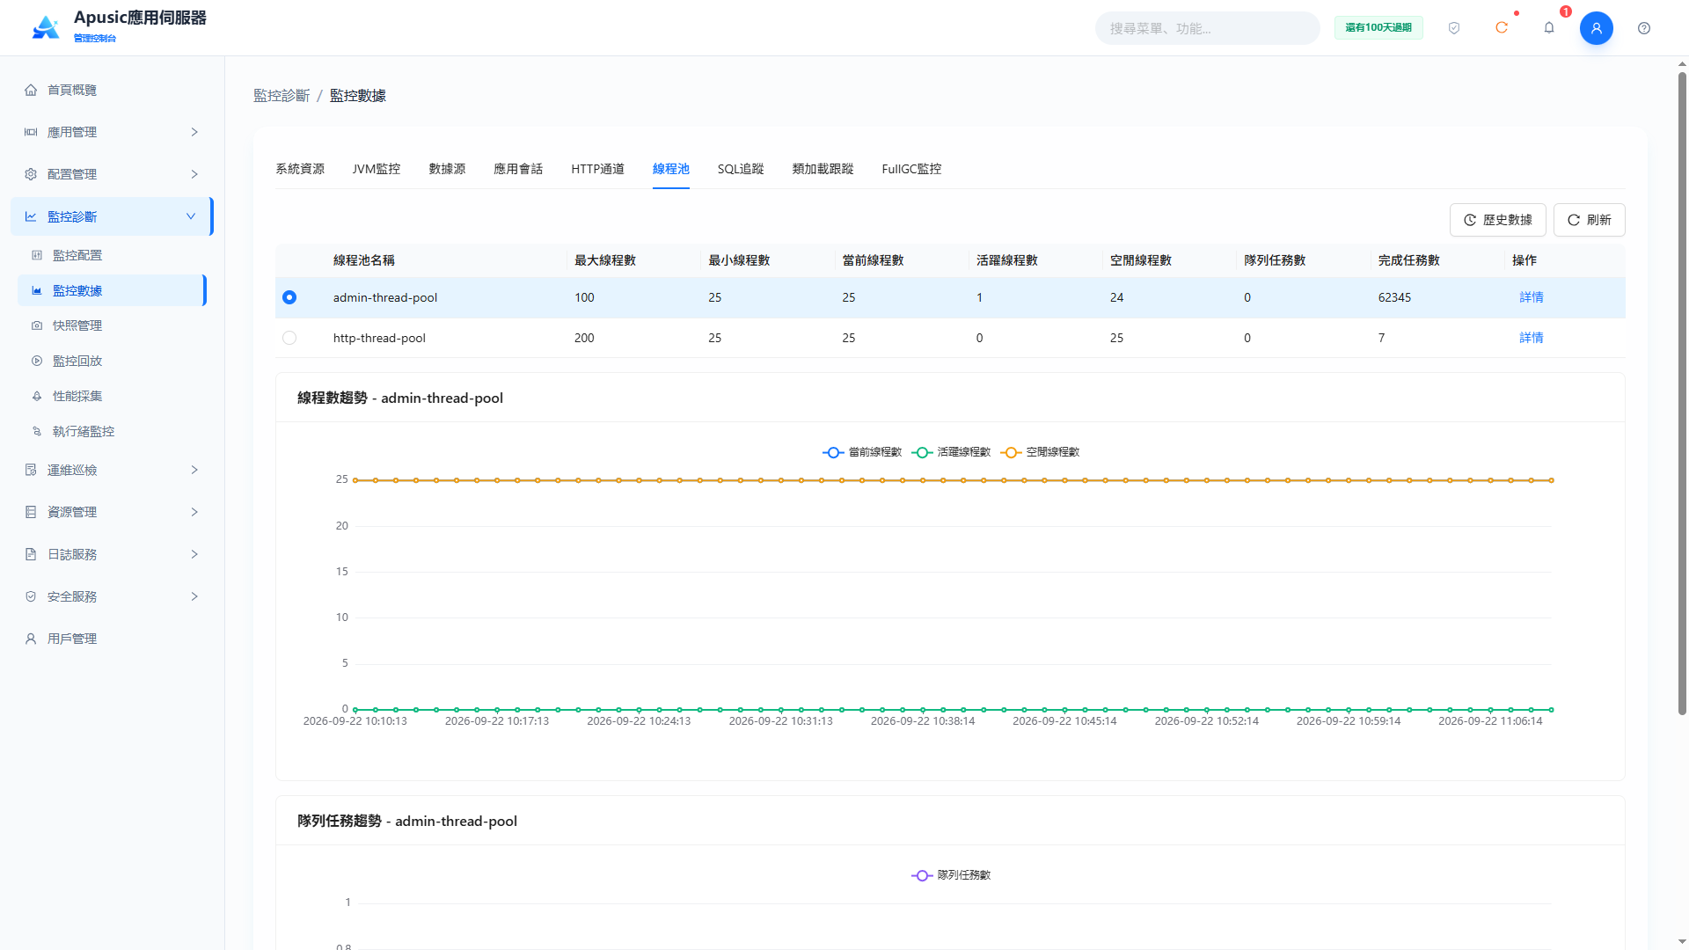The width and height of the screenshot is (1689, 950).
Task: Click the help question mark icon
Action: coord(1644,28)
